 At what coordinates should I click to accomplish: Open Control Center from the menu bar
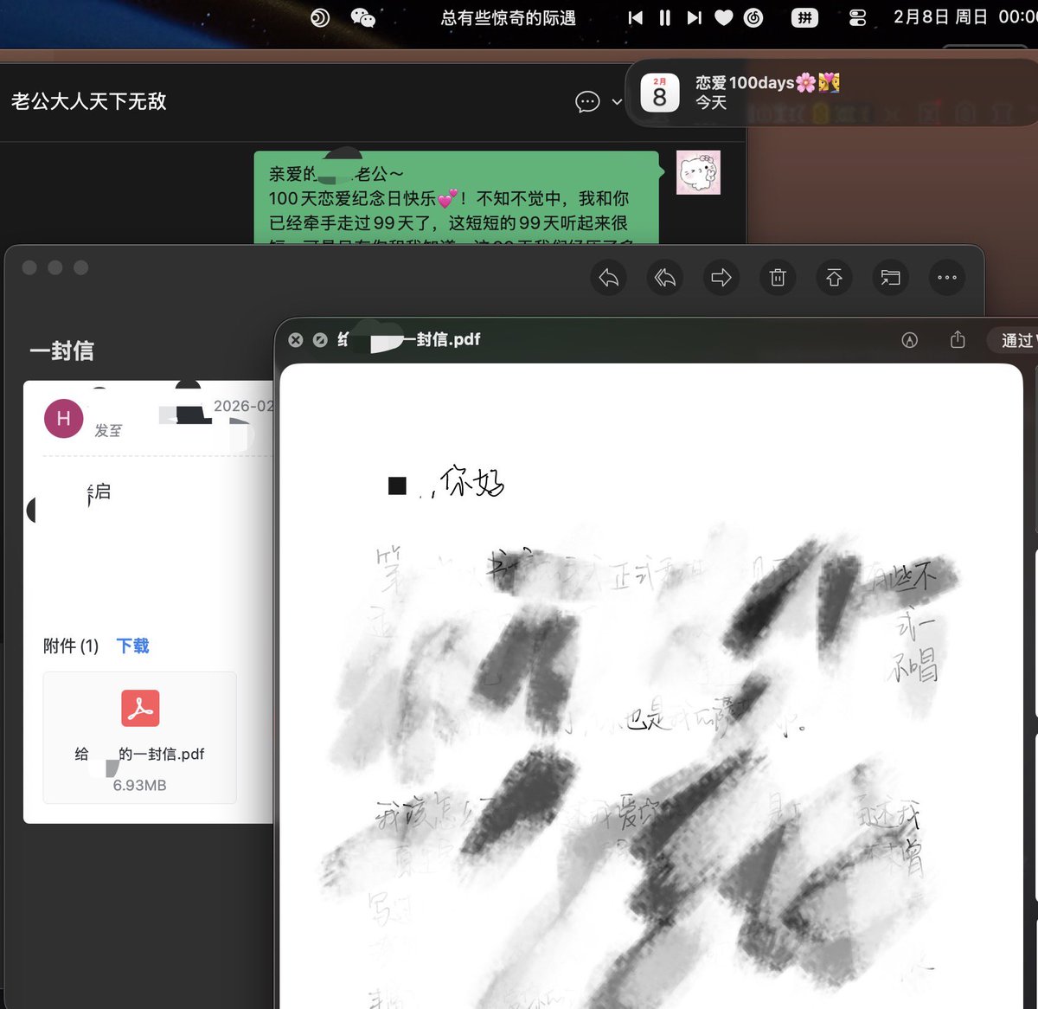pyautogui.click(x=857, y=16)
